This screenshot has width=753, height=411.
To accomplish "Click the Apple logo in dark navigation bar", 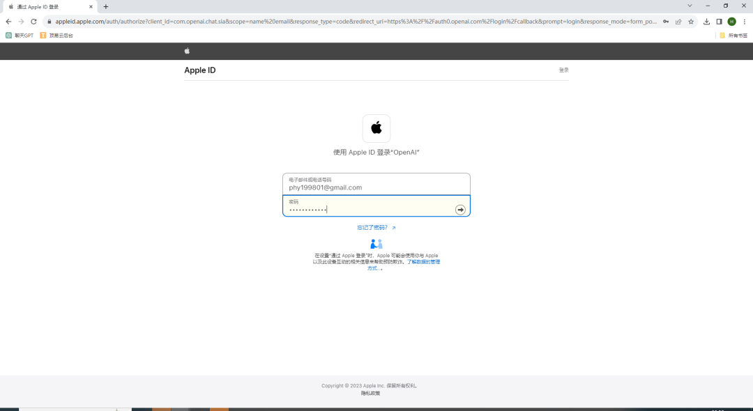I will pos(188,51).
